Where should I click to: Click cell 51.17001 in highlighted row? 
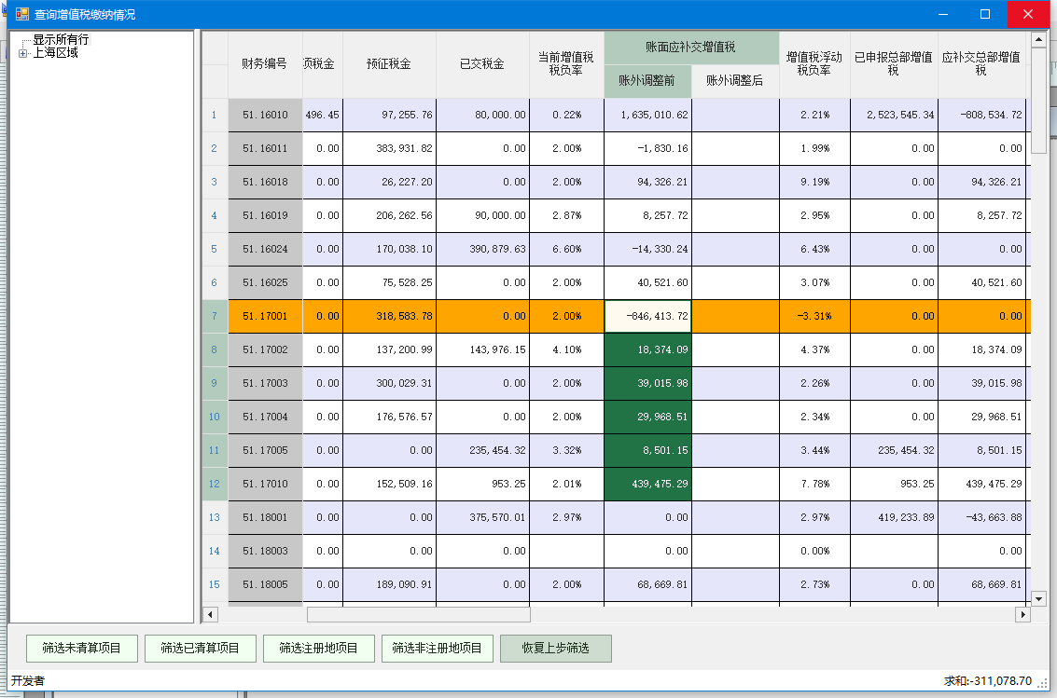[x=265, y=316]
